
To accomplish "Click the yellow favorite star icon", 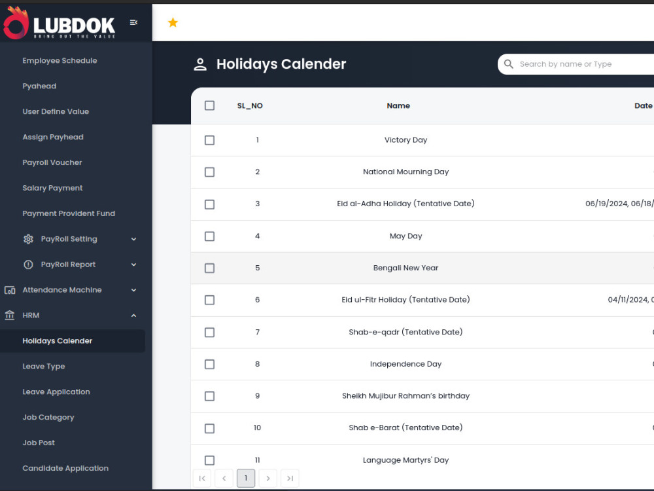I will click(x=173, y=22).
